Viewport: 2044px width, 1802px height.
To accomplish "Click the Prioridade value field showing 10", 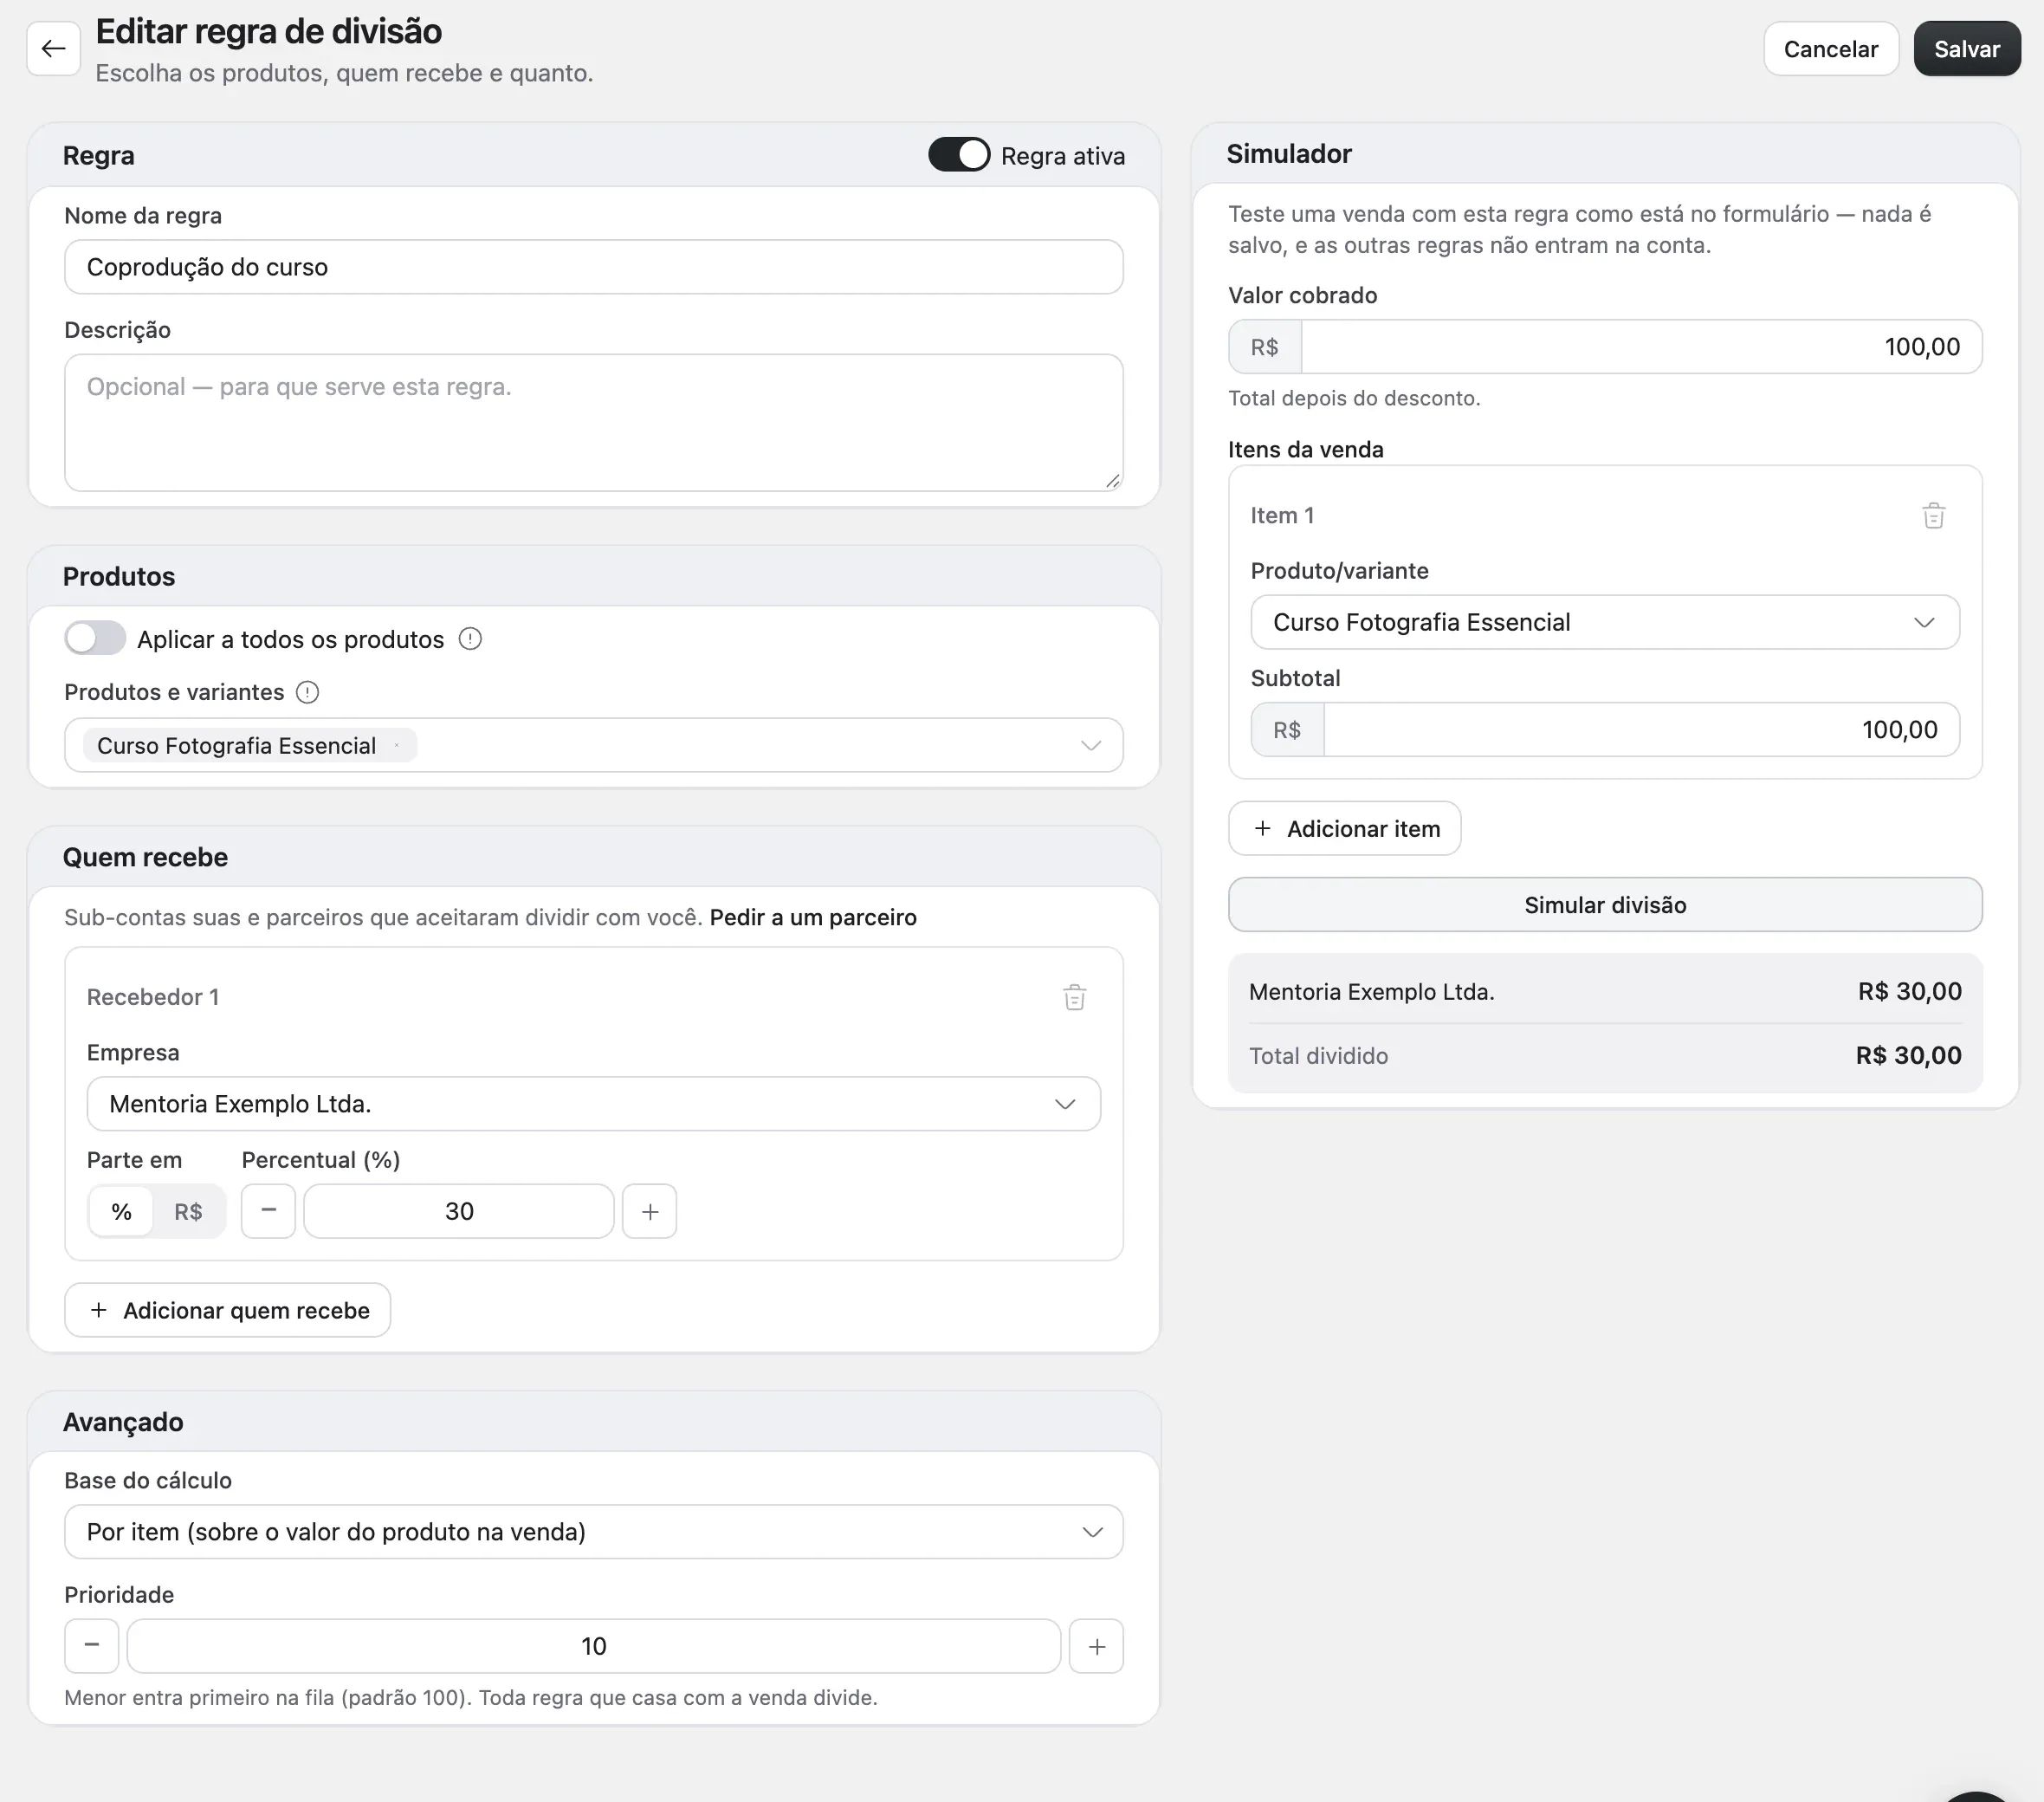I will click(594, 1646).
